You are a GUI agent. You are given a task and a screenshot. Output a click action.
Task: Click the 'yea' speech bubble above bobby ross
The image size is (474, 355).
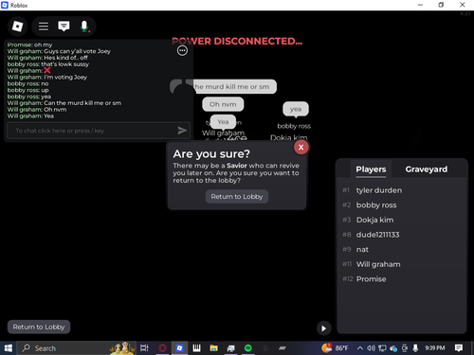coord(296,109)
